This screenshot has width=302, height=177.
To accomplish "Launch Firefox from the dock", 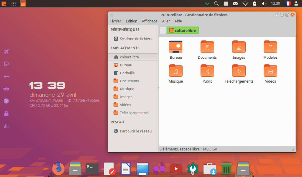I will (58, 169).
